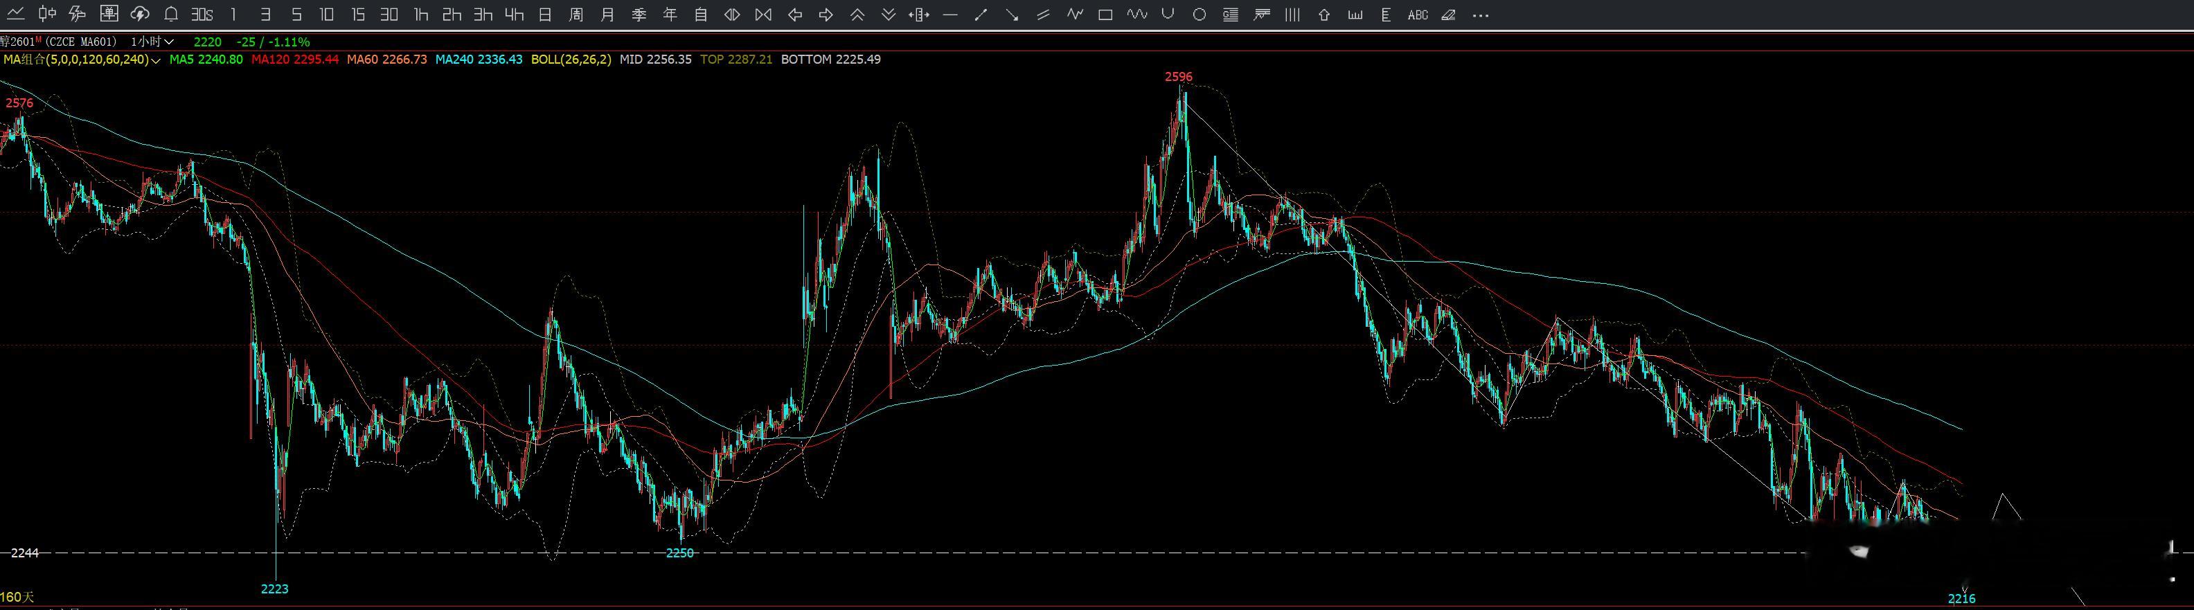The height and width of the screenshot is (610, 2194).
Task: Select the circle drawing tool
Action: coord(1199,15)
